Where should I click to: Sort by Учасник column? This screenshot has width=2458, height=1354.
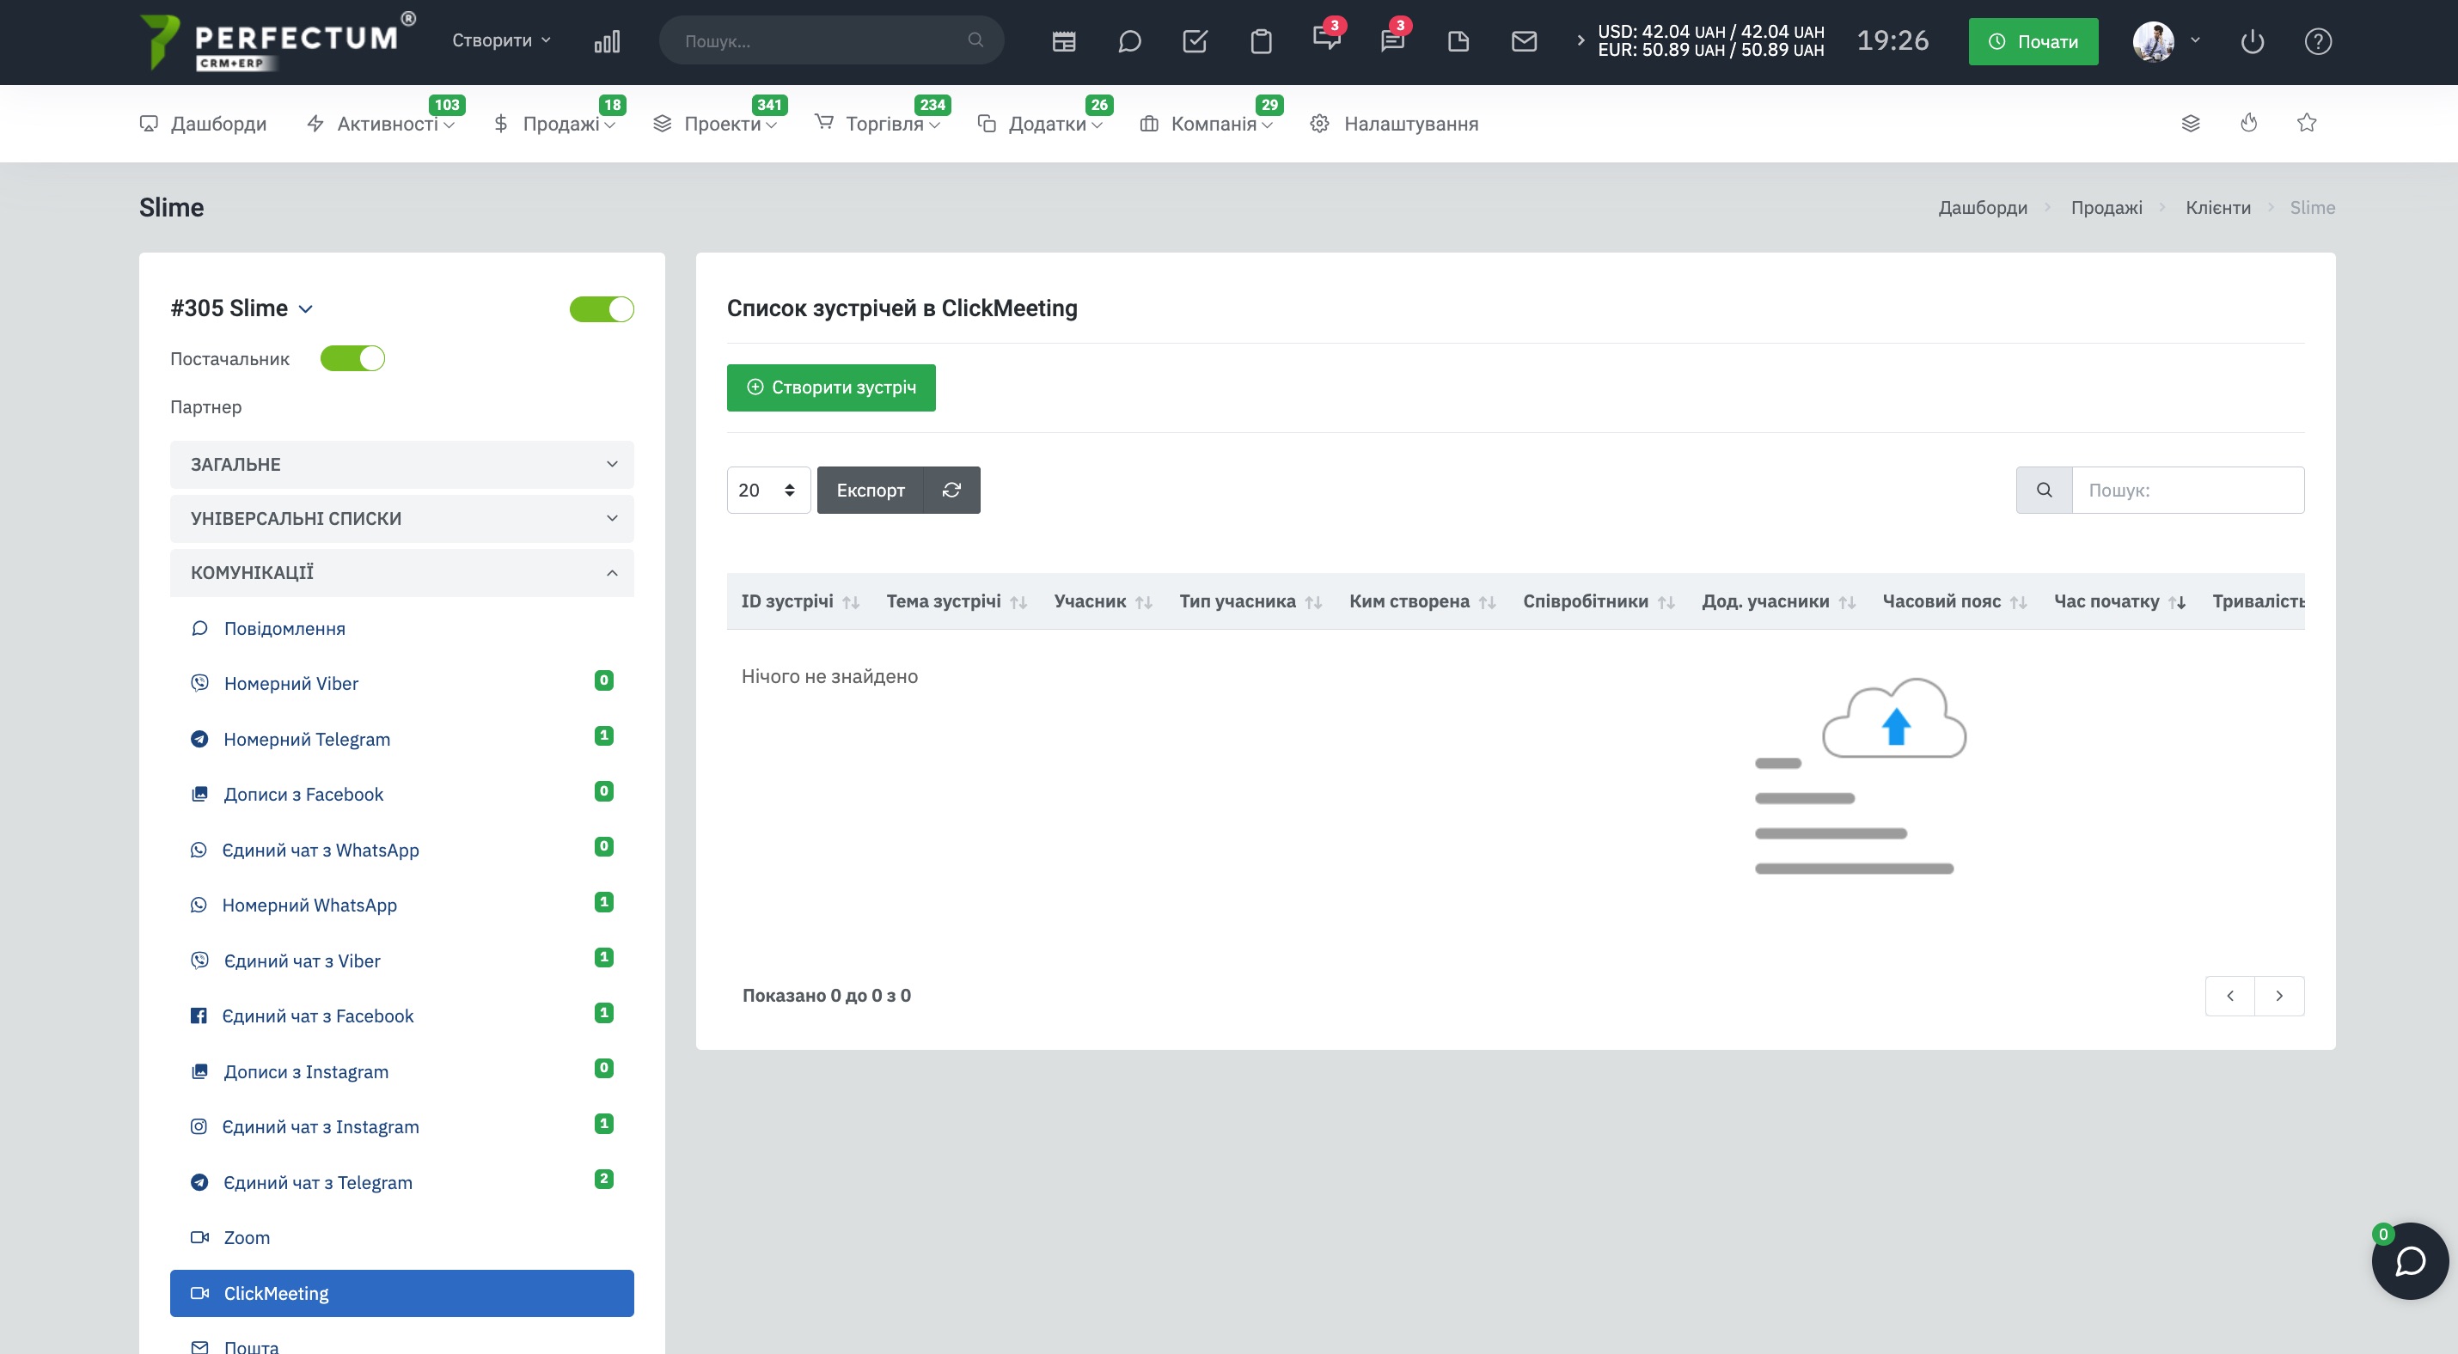click(x=1103, y=601)
